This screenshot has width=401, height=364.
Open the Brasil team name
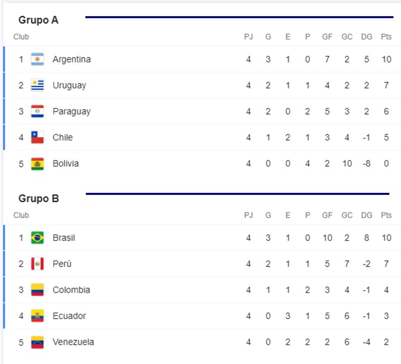[x=64, y=238]
